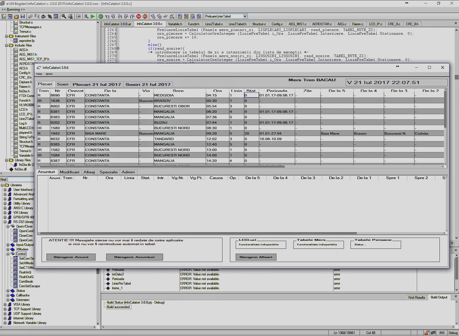This screenshot has height=336, width=459.
Task: Click the next tag toolbar icon
Action: click(192, 16)
